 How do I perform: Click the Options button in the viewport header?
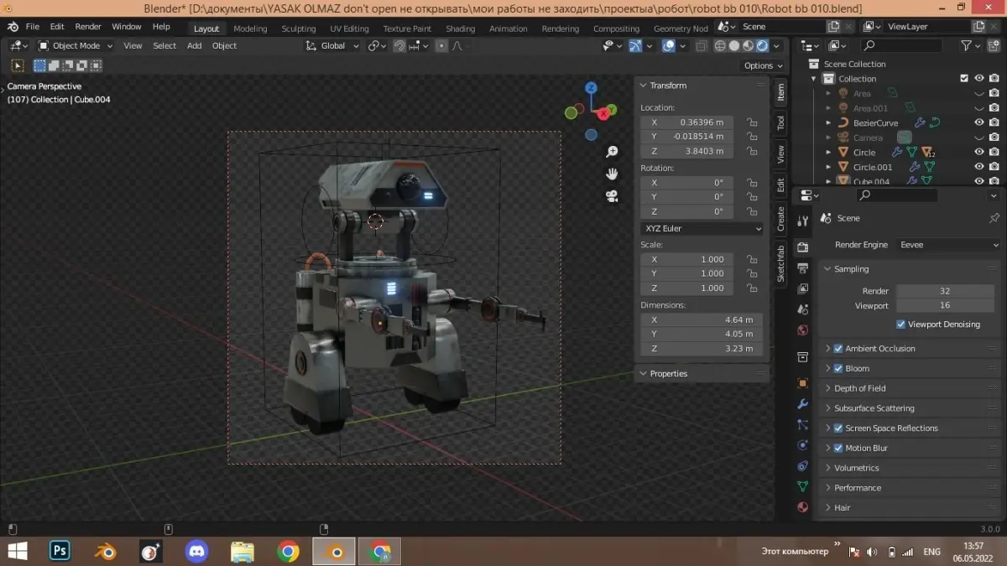(x=763, y=65)
